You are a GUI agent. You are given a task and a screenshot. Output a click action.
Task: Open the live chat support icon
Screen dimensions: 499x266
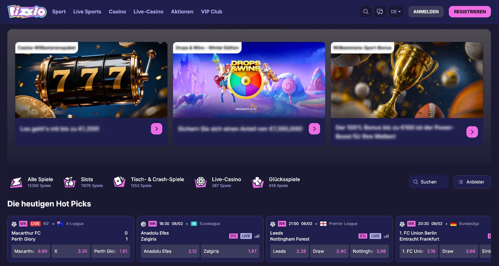pos(380,12)
